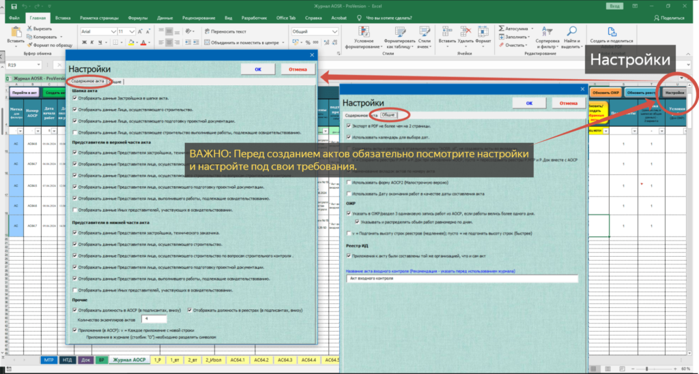Screen dimensions: 699x374
Task: Open the Arial font name dropdown
Action: [114, 31]
